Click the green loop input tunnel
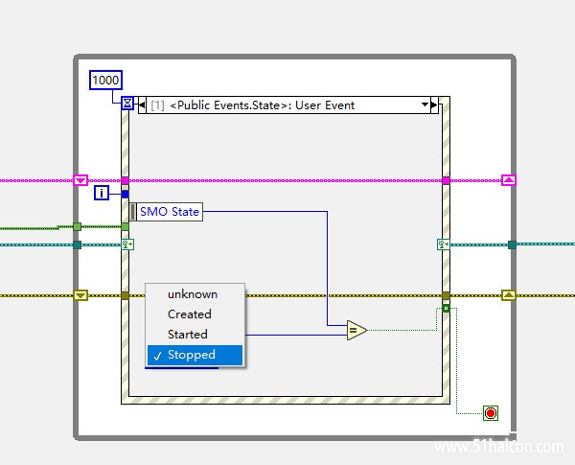575x465 pixels. (x=77, y=227)
